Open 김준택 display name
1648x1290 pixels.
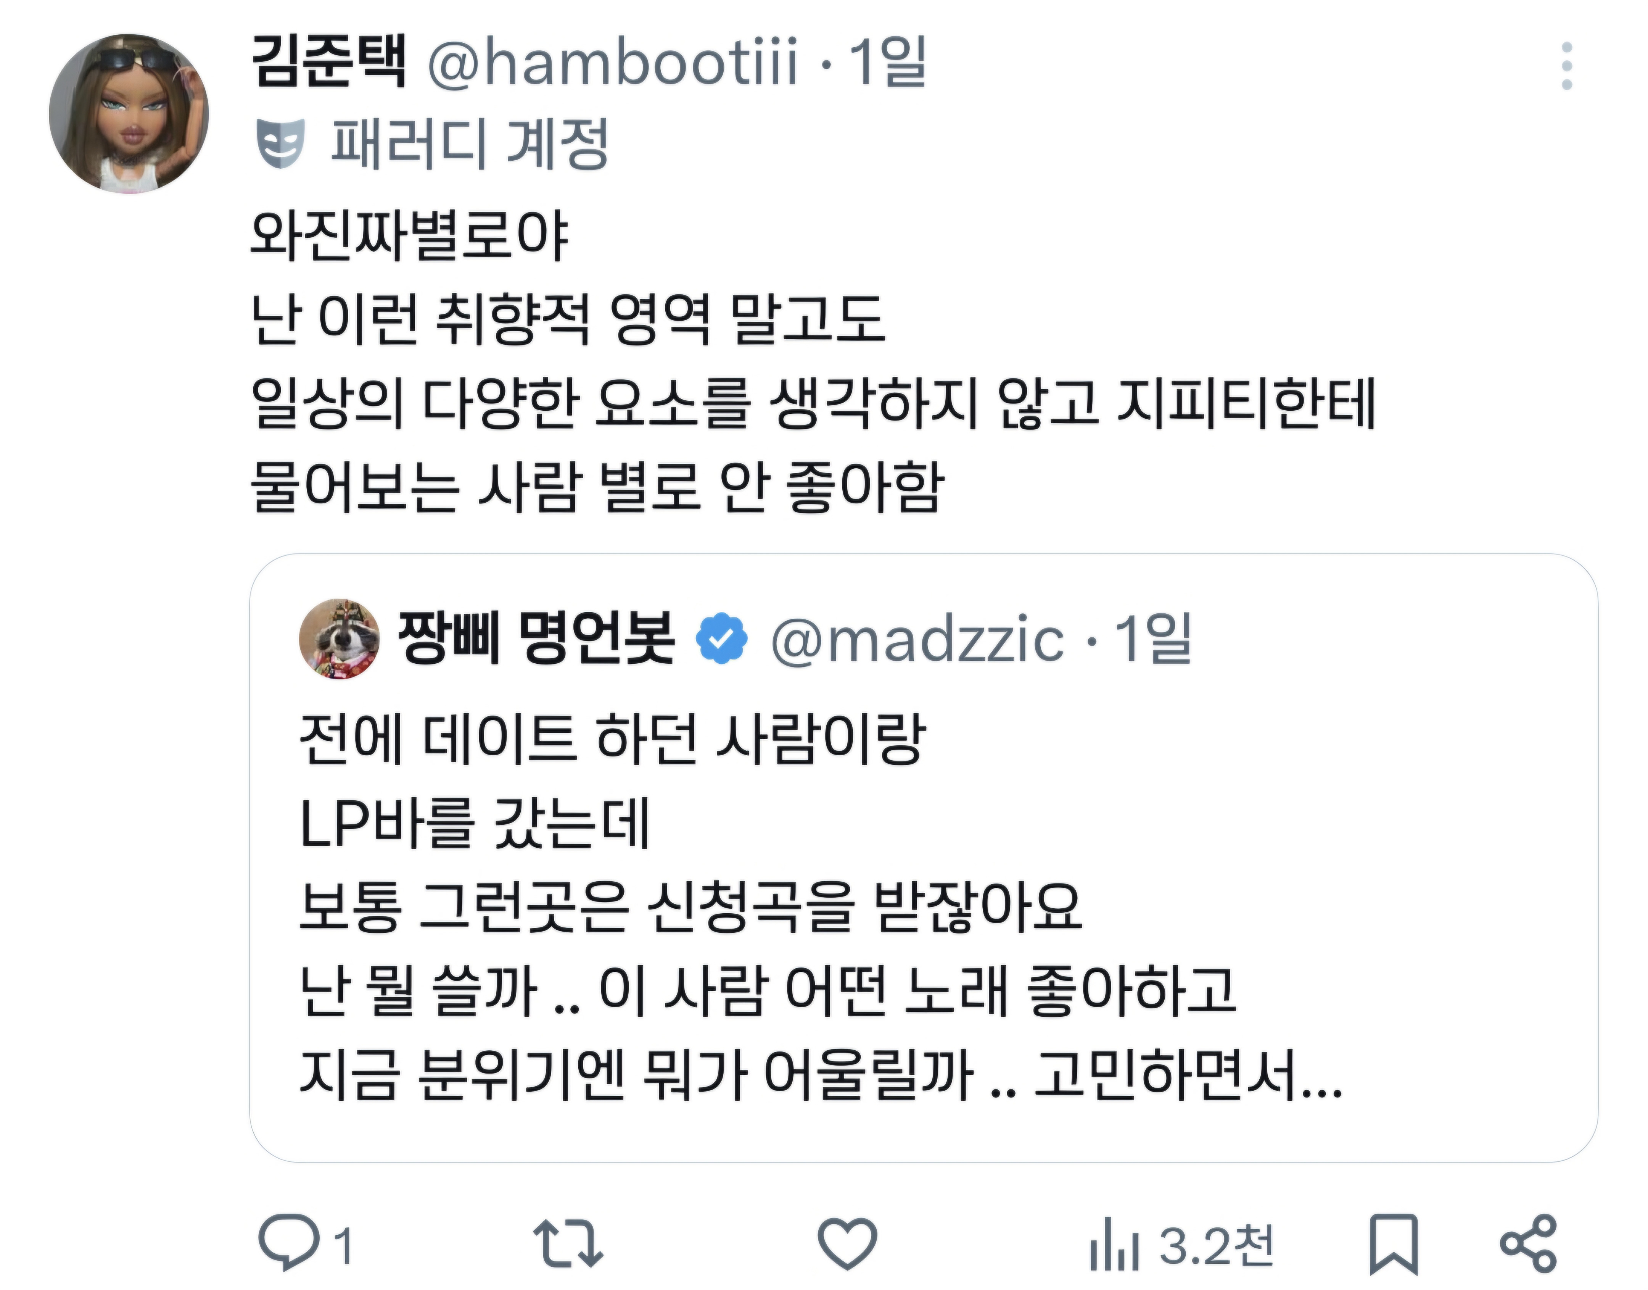coord(329,60)
